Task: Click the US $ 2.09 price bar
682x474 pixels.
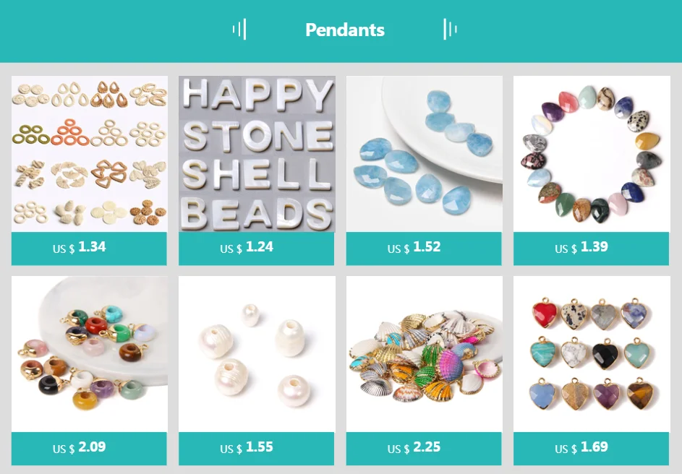Action: [x=89, y=449]
